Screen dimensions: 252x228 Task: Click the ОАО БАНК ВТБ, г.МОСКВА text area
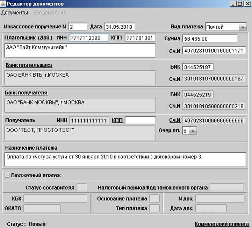click(x=80, y=78)
